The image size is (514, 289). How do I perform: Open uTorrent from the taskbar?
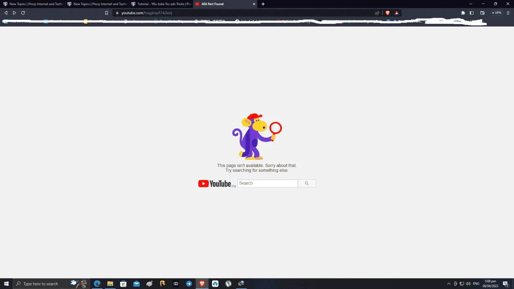tap(228, 284)
